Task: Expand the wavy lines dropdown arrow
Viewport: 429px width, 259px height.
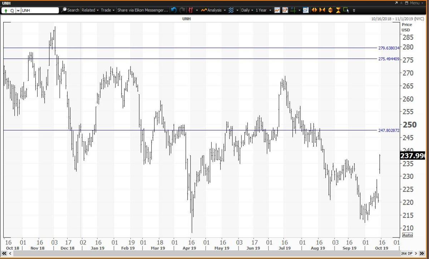Action: coord(237,10)
